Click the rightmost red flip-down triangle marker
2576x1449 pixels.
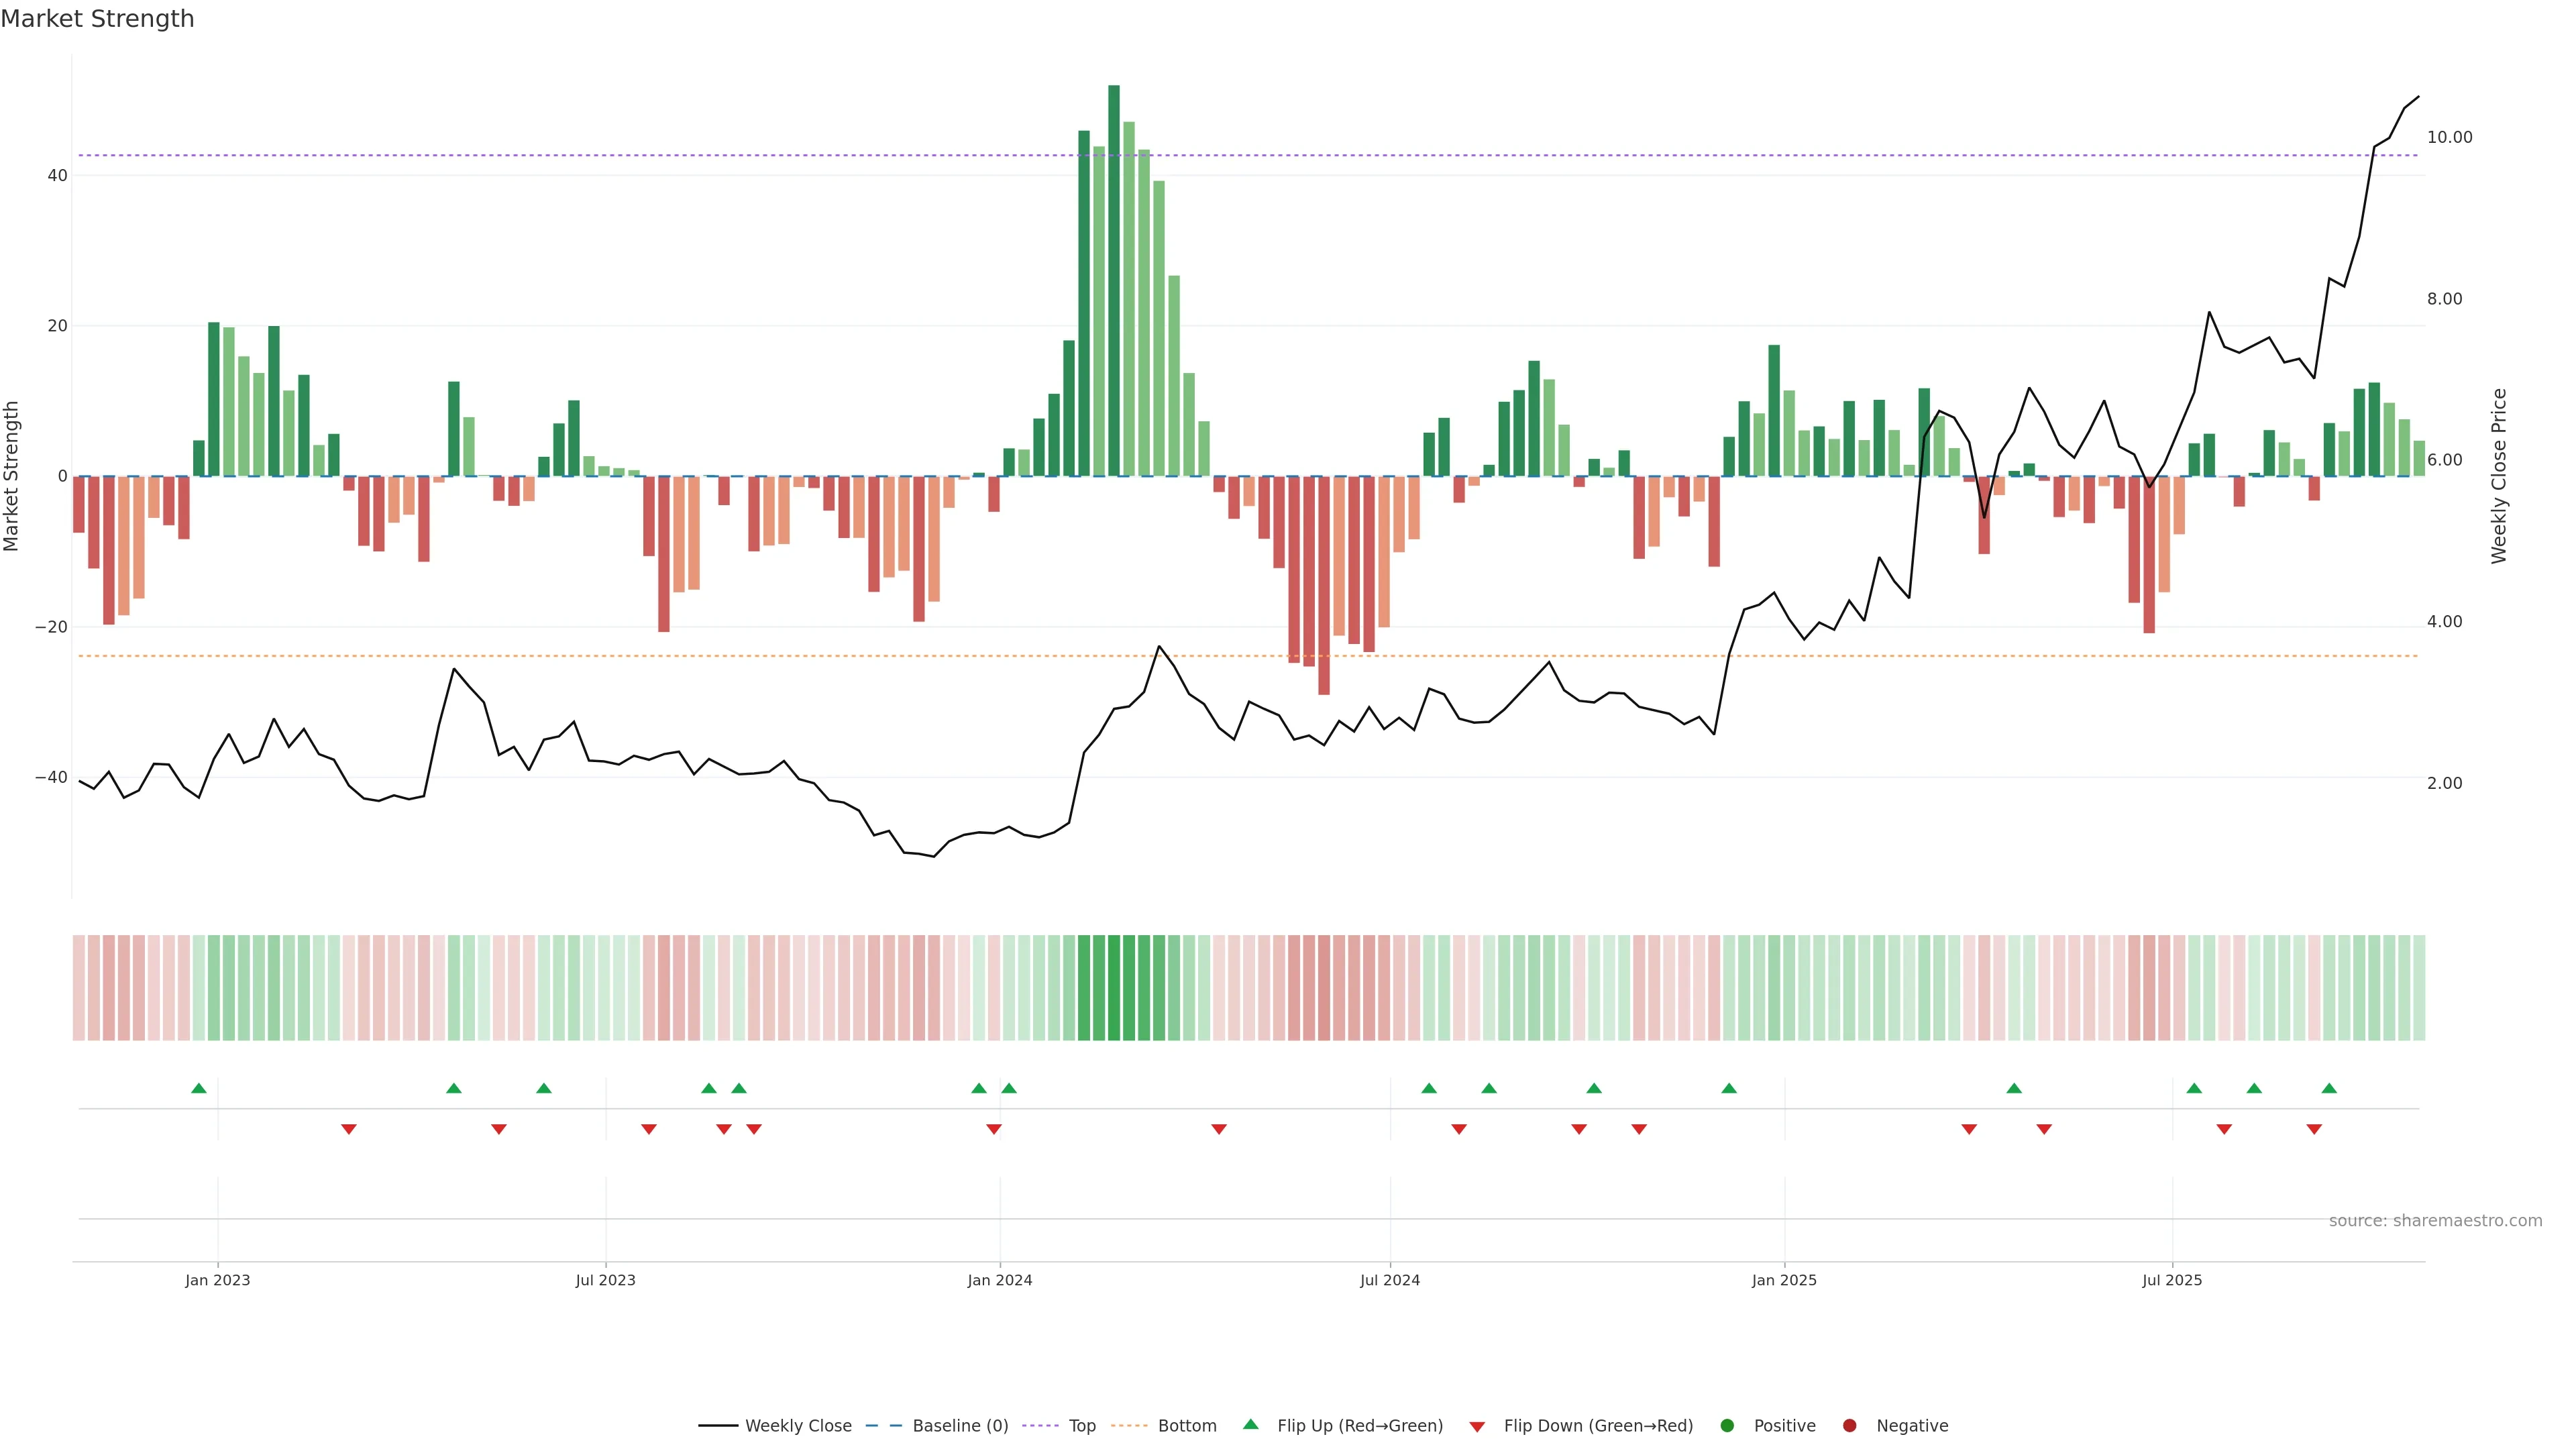[2314, 1129]
